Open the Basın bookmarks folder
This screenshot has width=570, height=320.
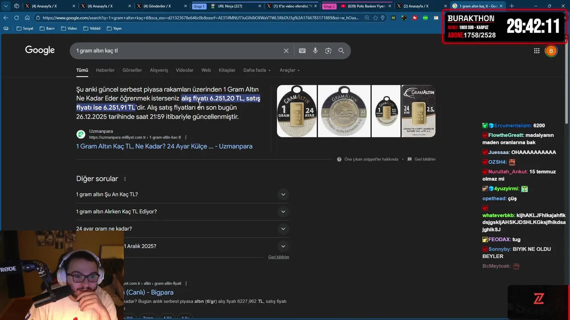[47, 28]
